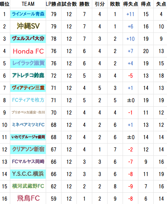167x204 pixels.
Task: Click the ミネベアミツミFC team name
Action: pos(28,125)
